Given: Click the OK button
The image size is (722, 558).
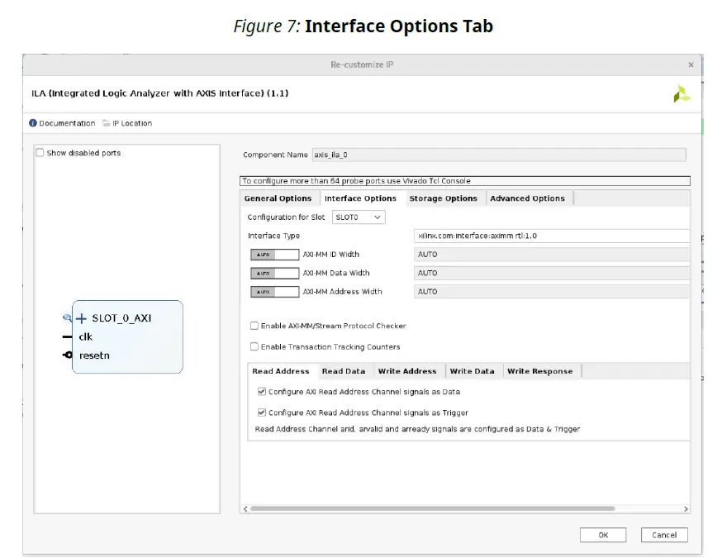Looking at the screenshot, I should 603,535.
